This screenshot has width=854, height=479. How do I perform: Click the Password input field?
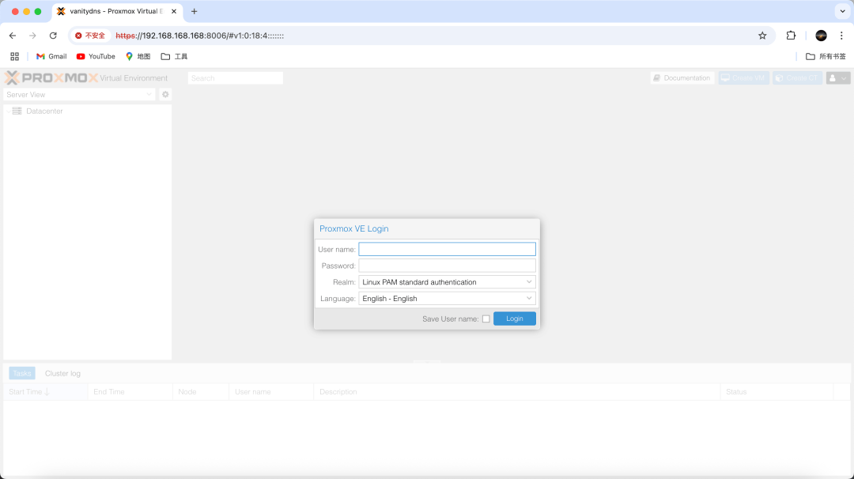point(447,266)
